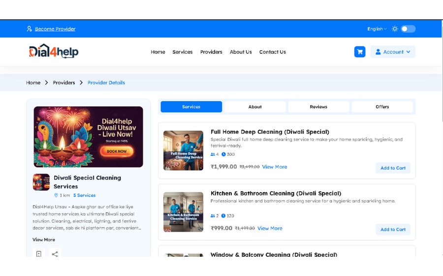
Task: Switch to the Reviews tab
Action: point(318,107)
